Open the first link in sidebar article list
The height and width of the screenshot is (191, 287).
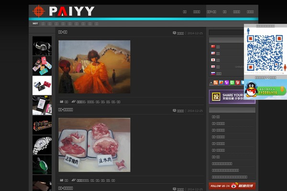tap(216, 117)
